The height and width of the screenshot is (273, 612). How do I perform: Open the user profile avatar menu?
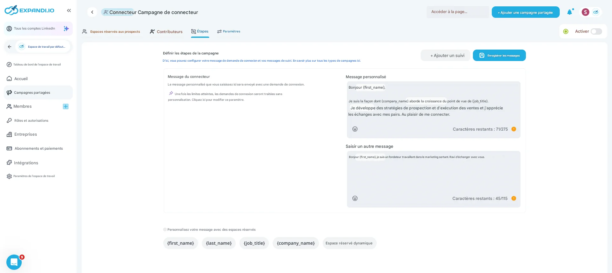point(586,12)
